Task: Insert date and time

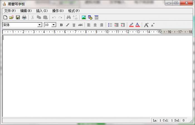Action: pyautogui.click(x=90, y=17)
